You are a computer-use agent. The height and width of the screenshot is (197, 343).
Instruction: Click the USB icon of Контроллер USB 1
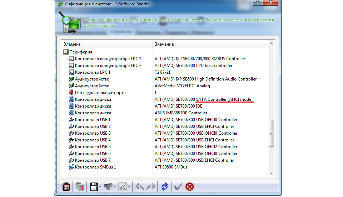click(71, 120)
